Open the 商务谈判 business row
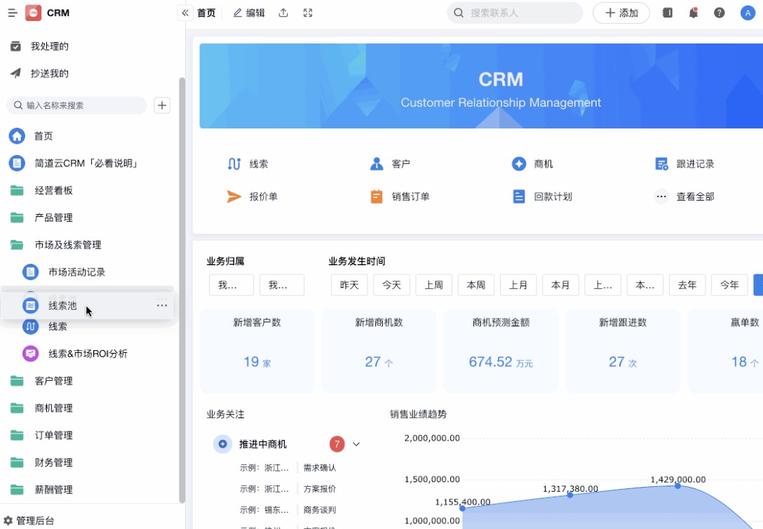The image size is (763, 529). tap(288, 509)
